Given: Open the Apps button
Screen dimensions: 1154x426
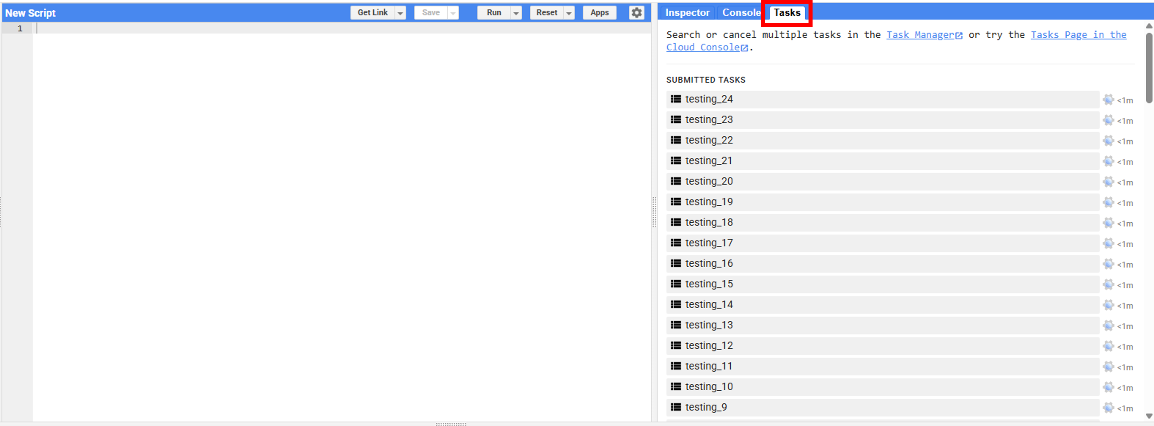Looking at the screenshot, I should (x=599, y=13).
